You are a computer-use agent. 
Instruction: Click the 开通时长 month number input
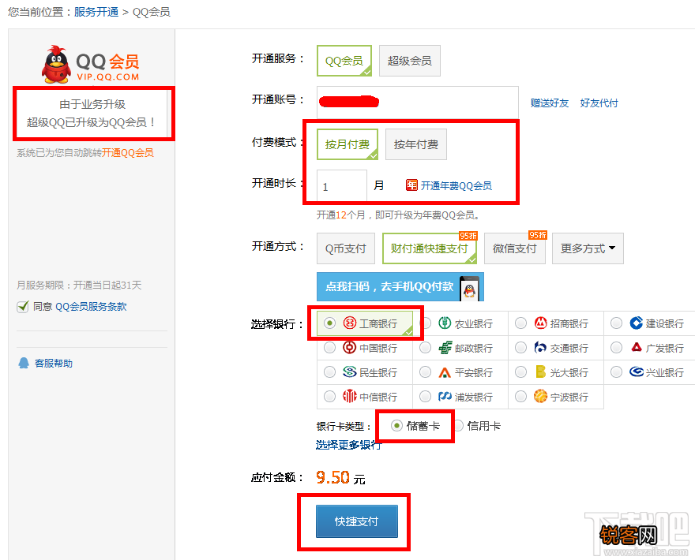342,185
